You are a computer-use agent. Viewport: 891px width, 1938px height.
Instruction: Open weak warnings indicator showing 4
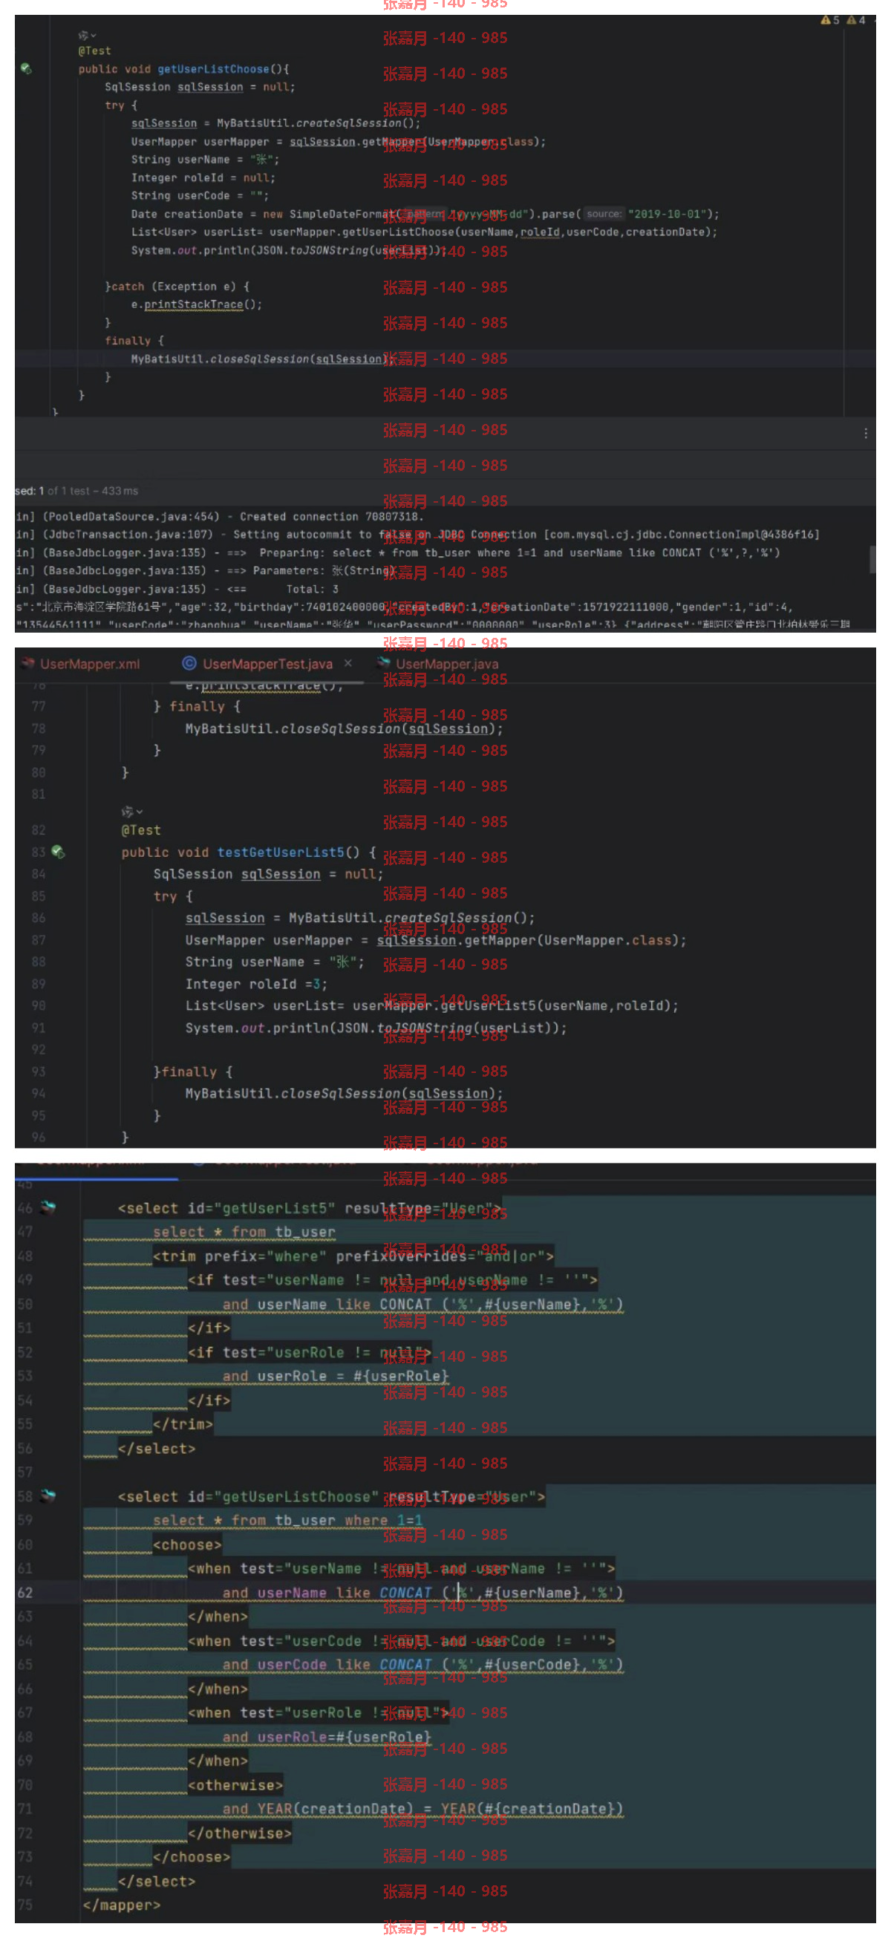click(855, 20)
